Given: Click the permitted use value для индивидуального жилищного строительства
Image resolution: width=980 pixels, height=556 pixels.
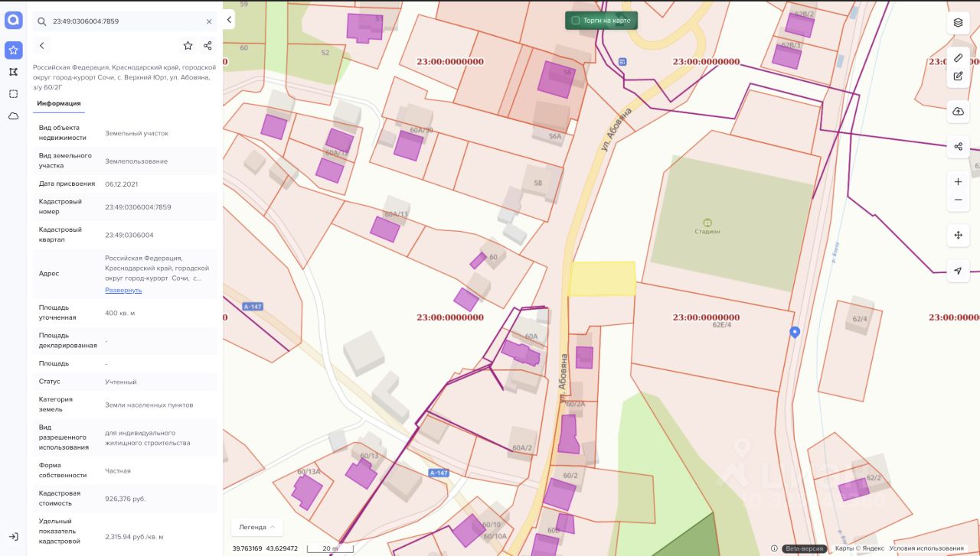Looking at the screenshot, I should tap(148, 437).
